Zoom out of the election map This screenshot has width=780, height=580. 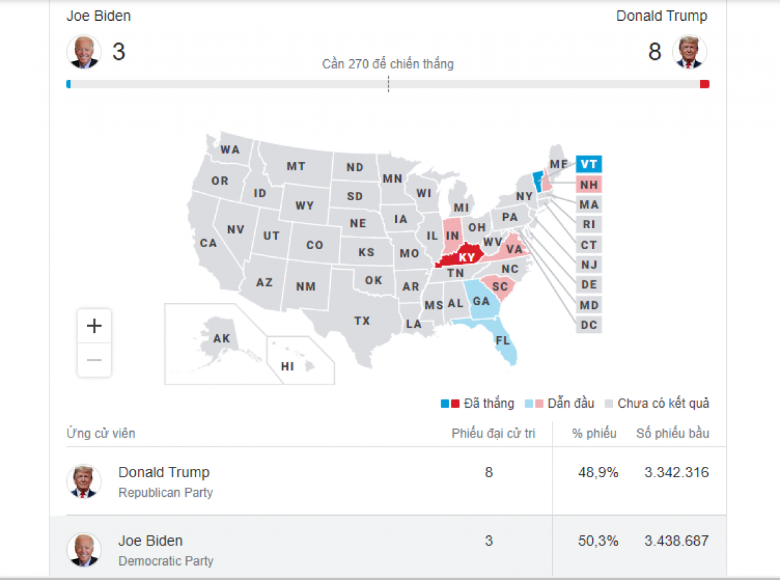point(94,360)
